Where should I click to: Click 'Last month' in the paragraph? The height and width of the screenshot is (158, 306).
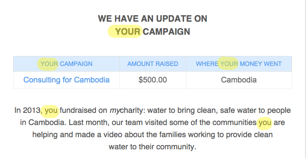tap(88, 122)
